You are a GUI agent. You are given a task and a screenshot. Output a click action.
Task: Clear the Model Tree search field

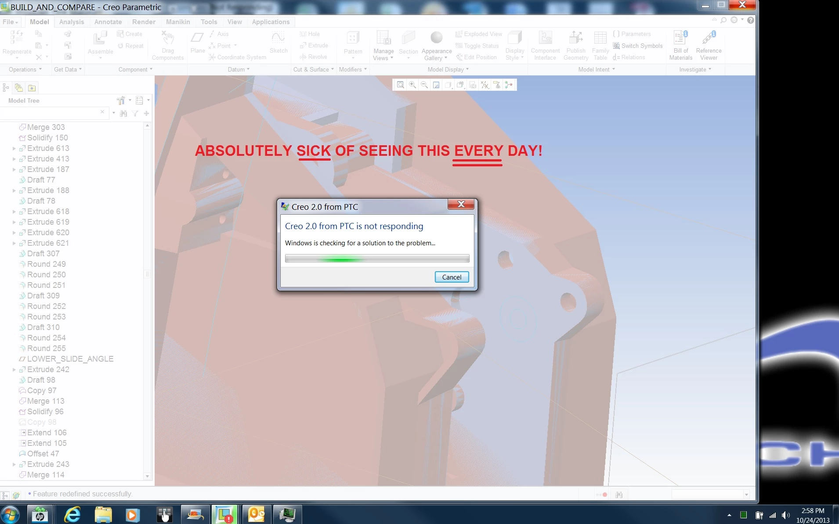point(102,112)
